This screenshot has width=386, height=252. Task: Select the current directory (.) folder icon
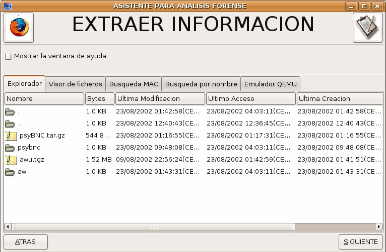coord(10,111)
